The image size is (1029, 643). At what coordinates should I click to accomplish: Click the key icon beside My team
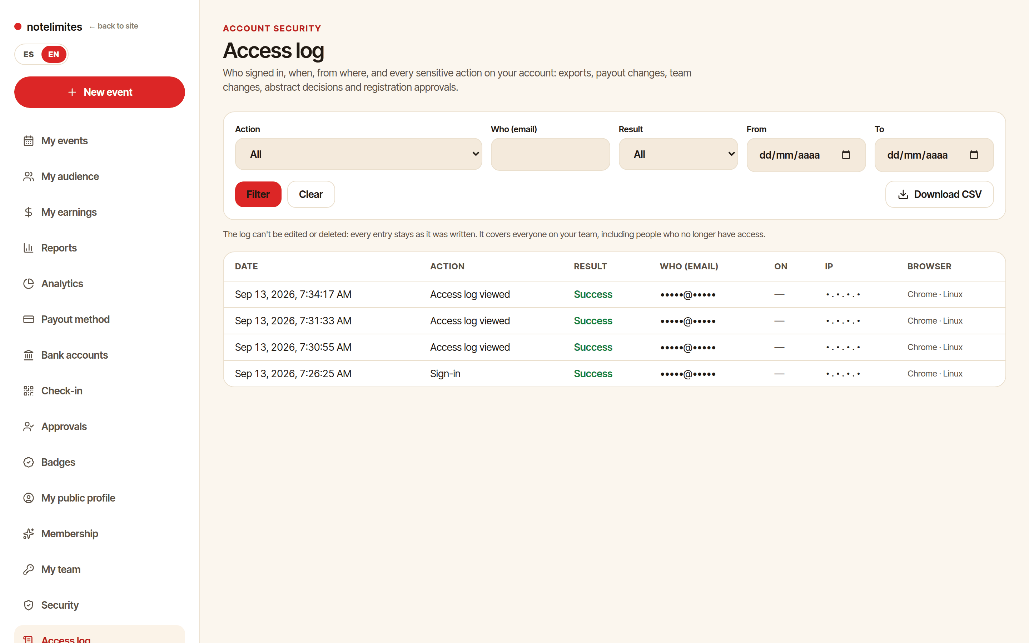(29, 569)
